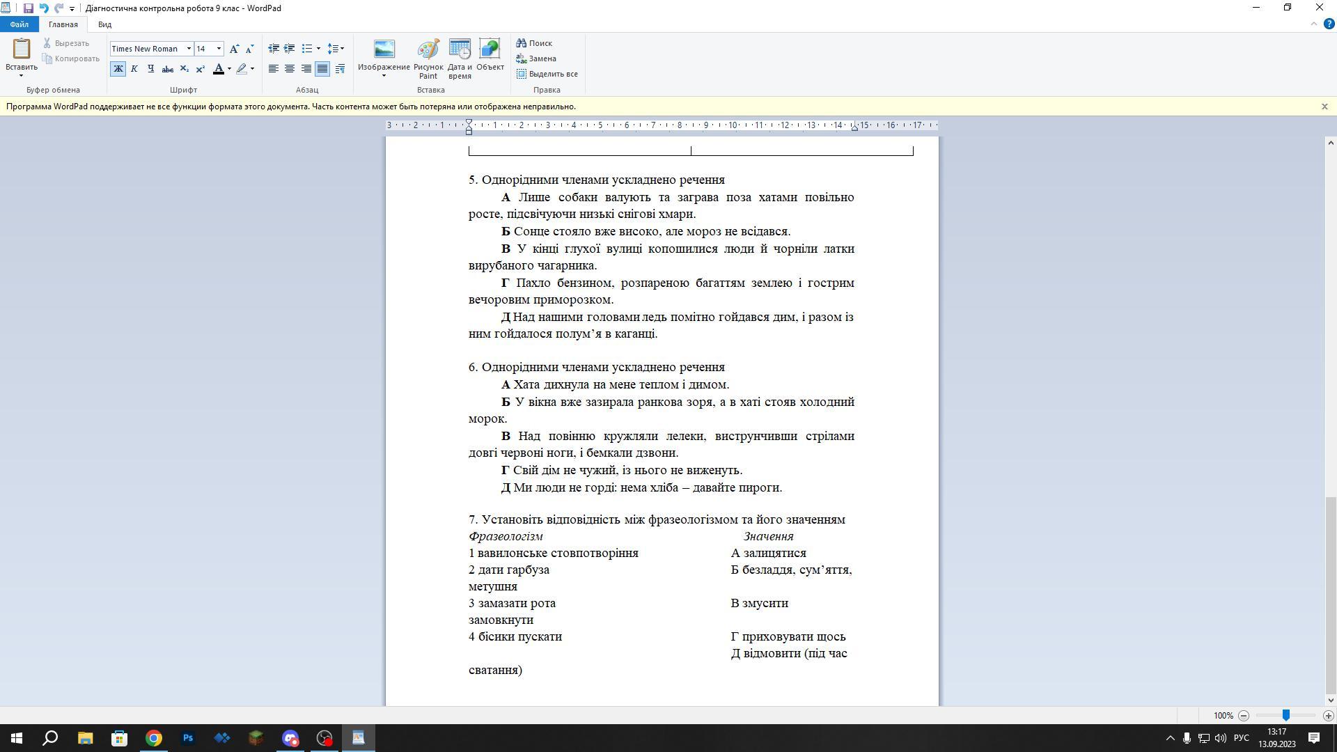Click the zoom slider handle
Screen dimensions: 1337x752
[x=1285, y=716]
